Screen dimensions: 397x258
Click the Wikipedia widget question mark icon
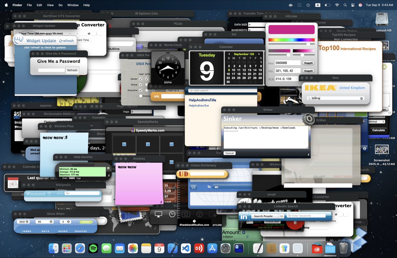49,194
